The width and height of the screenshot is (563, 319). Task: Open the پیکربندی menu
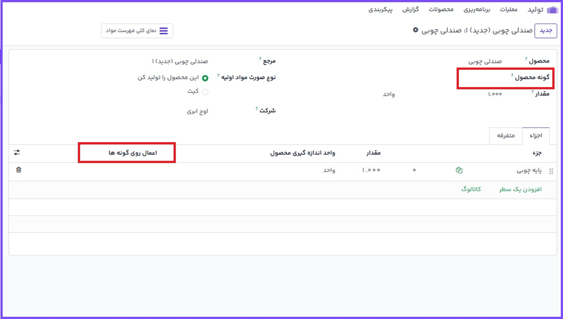click(x=381, y=10)
